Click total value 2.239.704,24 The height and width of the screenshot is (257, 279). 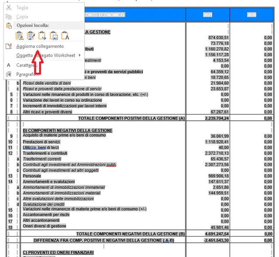pos(217,118)
